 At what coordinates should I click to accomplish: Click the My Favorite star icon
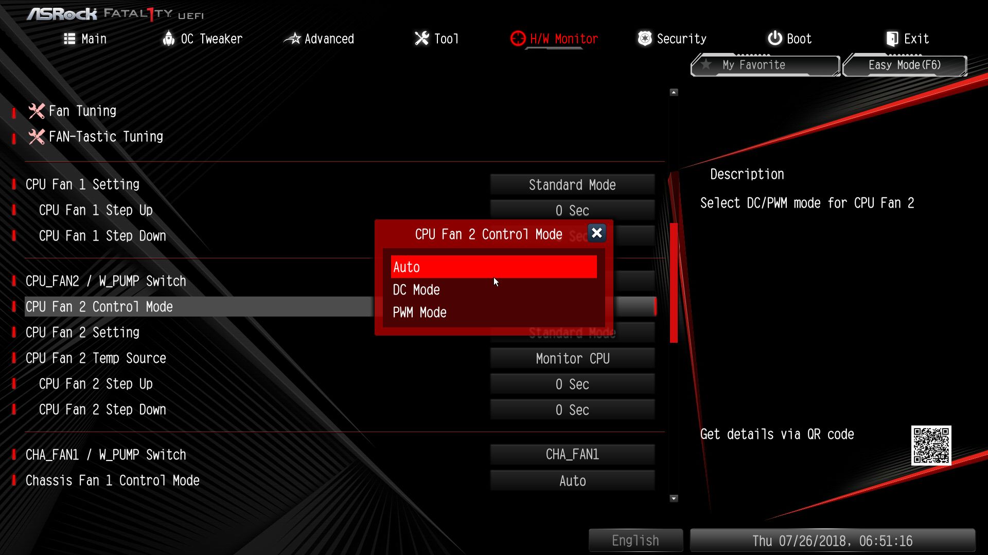pyautogui.click(x=707, y=65)
